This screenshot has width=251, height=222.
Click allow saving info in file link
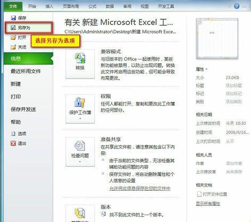click(140, 189)
